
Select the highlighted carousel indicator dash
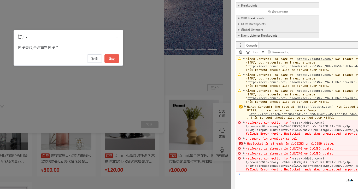[x=212, y=49]
